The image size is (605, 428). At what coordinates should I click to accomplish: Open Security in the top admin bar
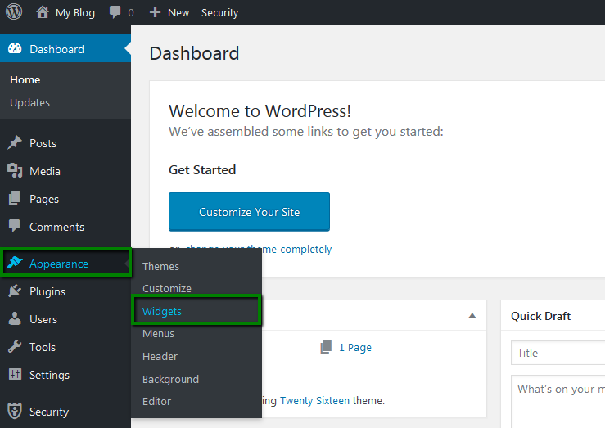[219, 13]
